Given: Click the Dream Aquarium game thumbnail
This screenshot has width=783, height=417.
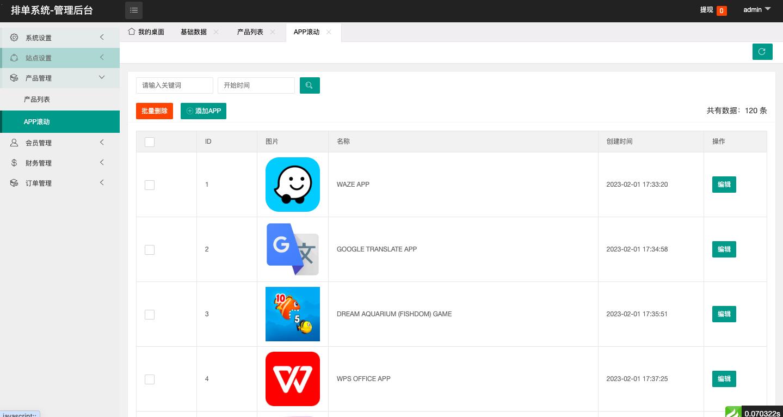Looking at the screenshot, I should (293, 314).
